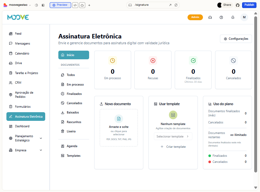This screenshot has width=260, height=192.
Task: Click the scrollbar down arrow
Action: (256, 188)
